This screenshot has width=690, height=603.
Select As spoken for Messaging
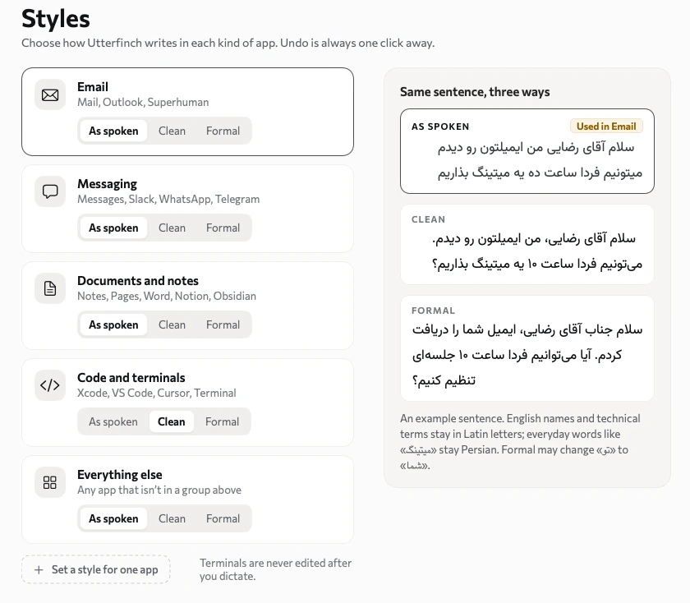click(x=113, y=228)
